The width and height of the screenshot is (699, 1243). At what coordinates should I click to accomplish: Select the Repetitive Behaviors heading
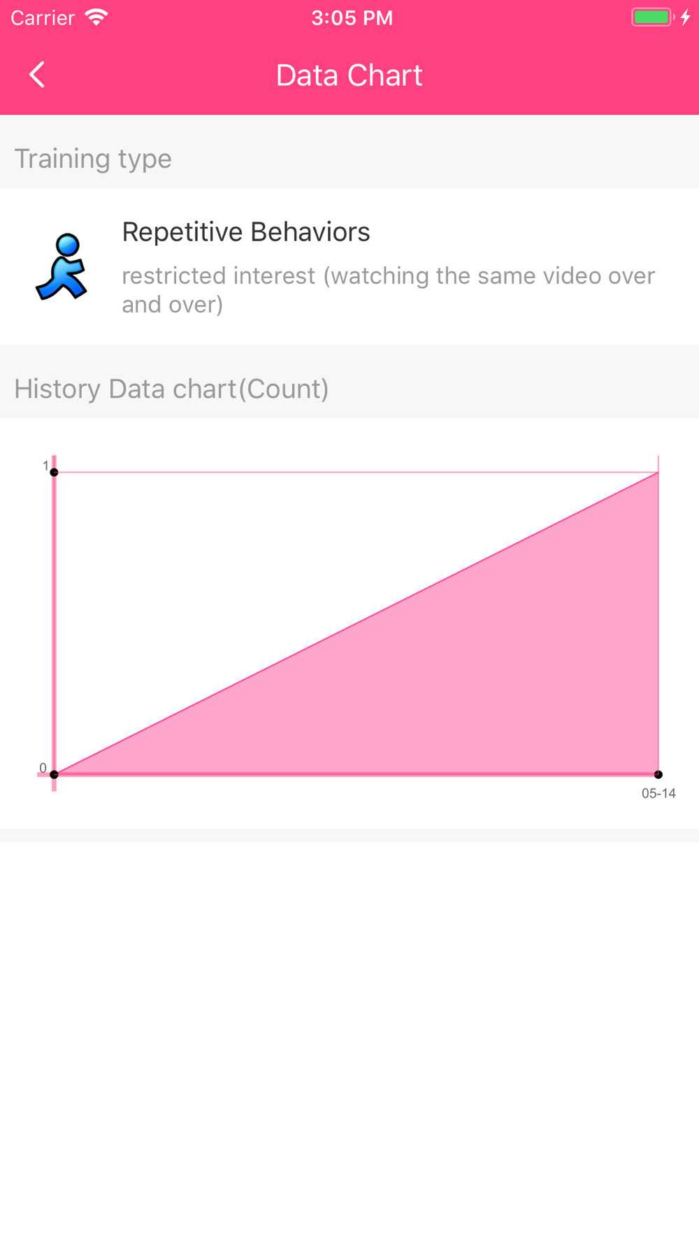point(246,232)
